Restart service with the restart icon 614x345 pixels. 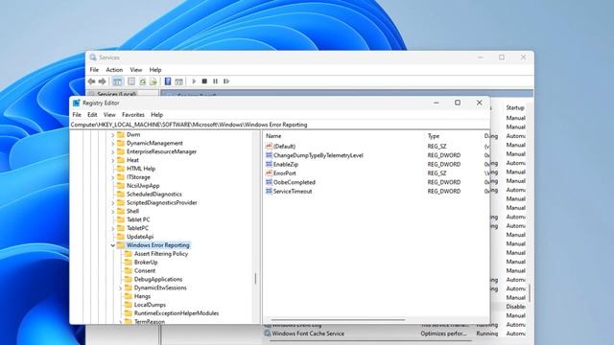[226, 81]
